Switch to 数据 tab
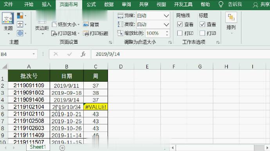 (109, 4)
